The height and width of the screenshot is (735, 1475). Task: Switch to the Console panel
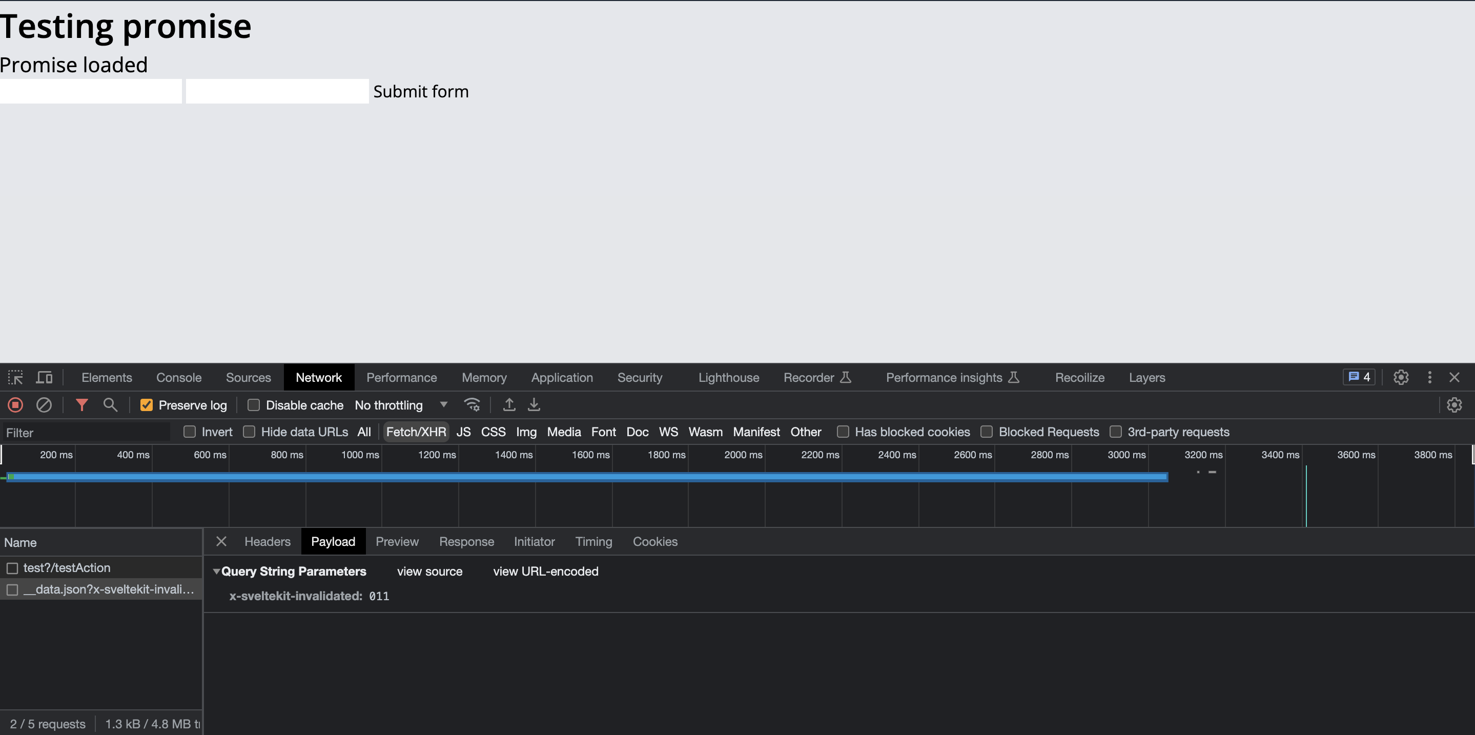(178, 377)
